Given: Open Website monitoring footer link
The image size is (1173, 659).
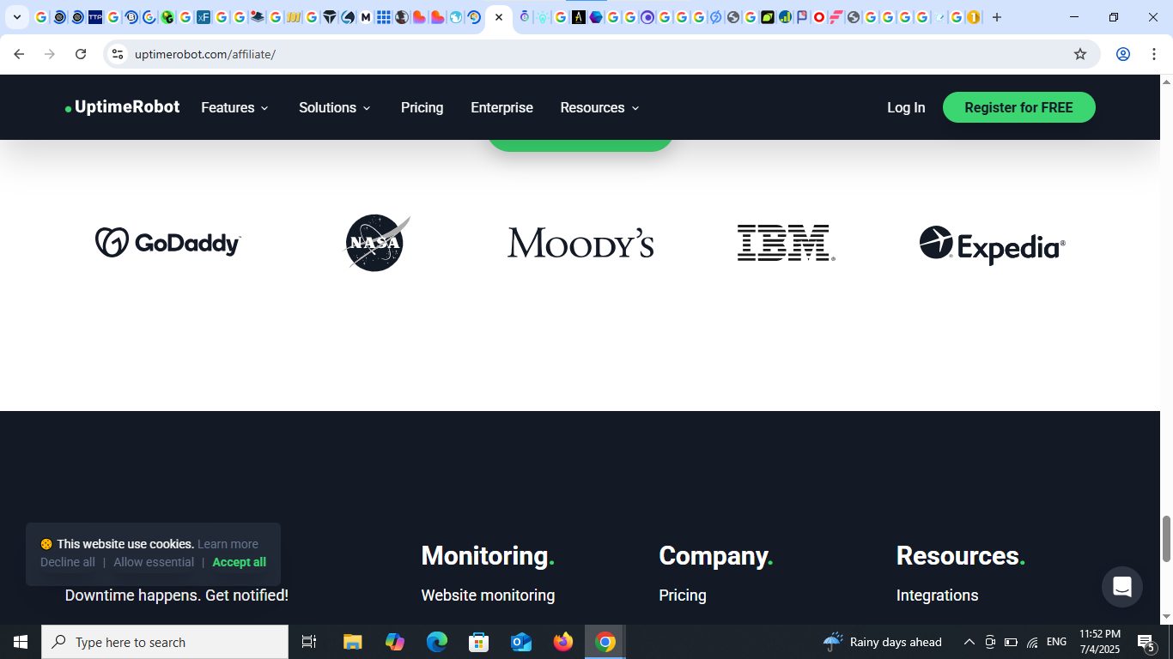Looking at the screenshot, I should click(x=488, y=596).
